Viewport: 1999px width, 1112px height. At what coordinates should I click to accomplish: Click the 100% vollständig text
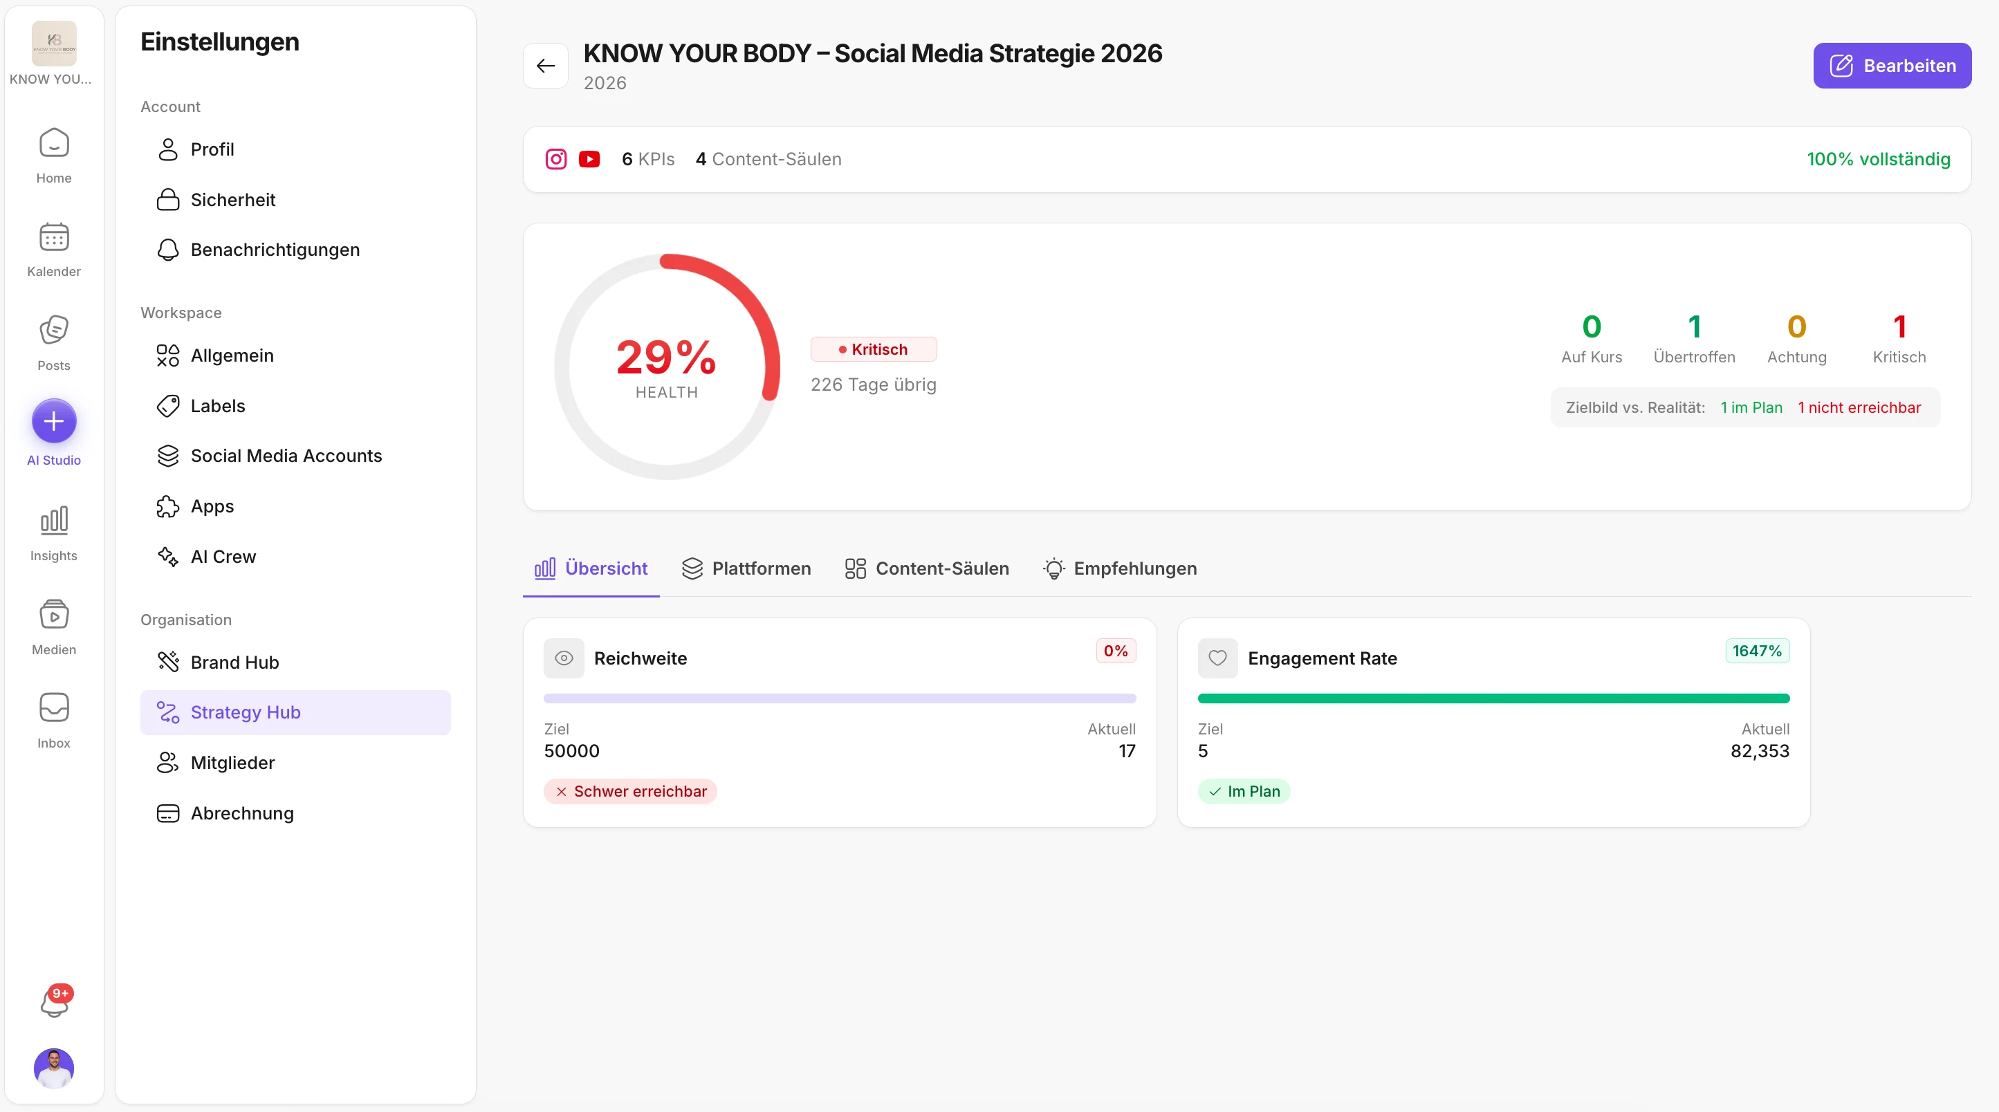pyautogui.click(x=1878, y=159)
